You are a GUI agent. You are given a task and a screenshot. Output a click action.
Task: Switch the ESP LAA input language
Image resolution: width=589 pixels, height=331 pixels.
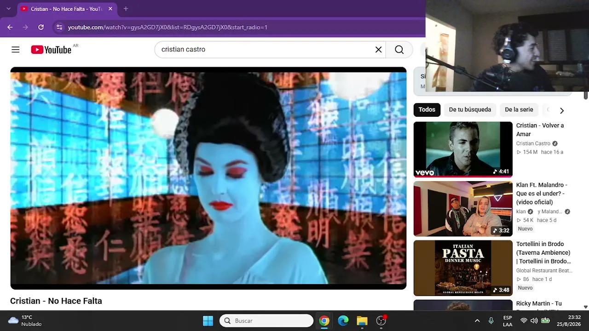point(508,321)
